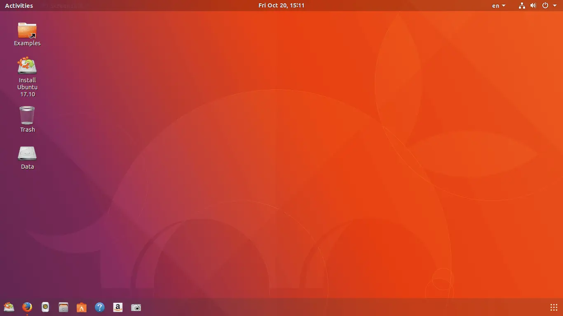Viewport: 563px width, 316px height.
Task: Launch Rhythmbox music player from dock
Action: (x=45, y=307)
